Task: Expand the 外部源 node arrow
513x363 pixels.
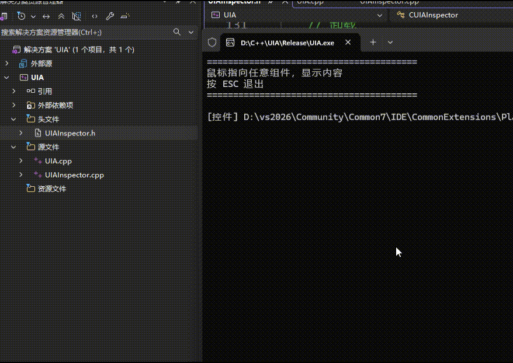Action: tap(7, 64)
